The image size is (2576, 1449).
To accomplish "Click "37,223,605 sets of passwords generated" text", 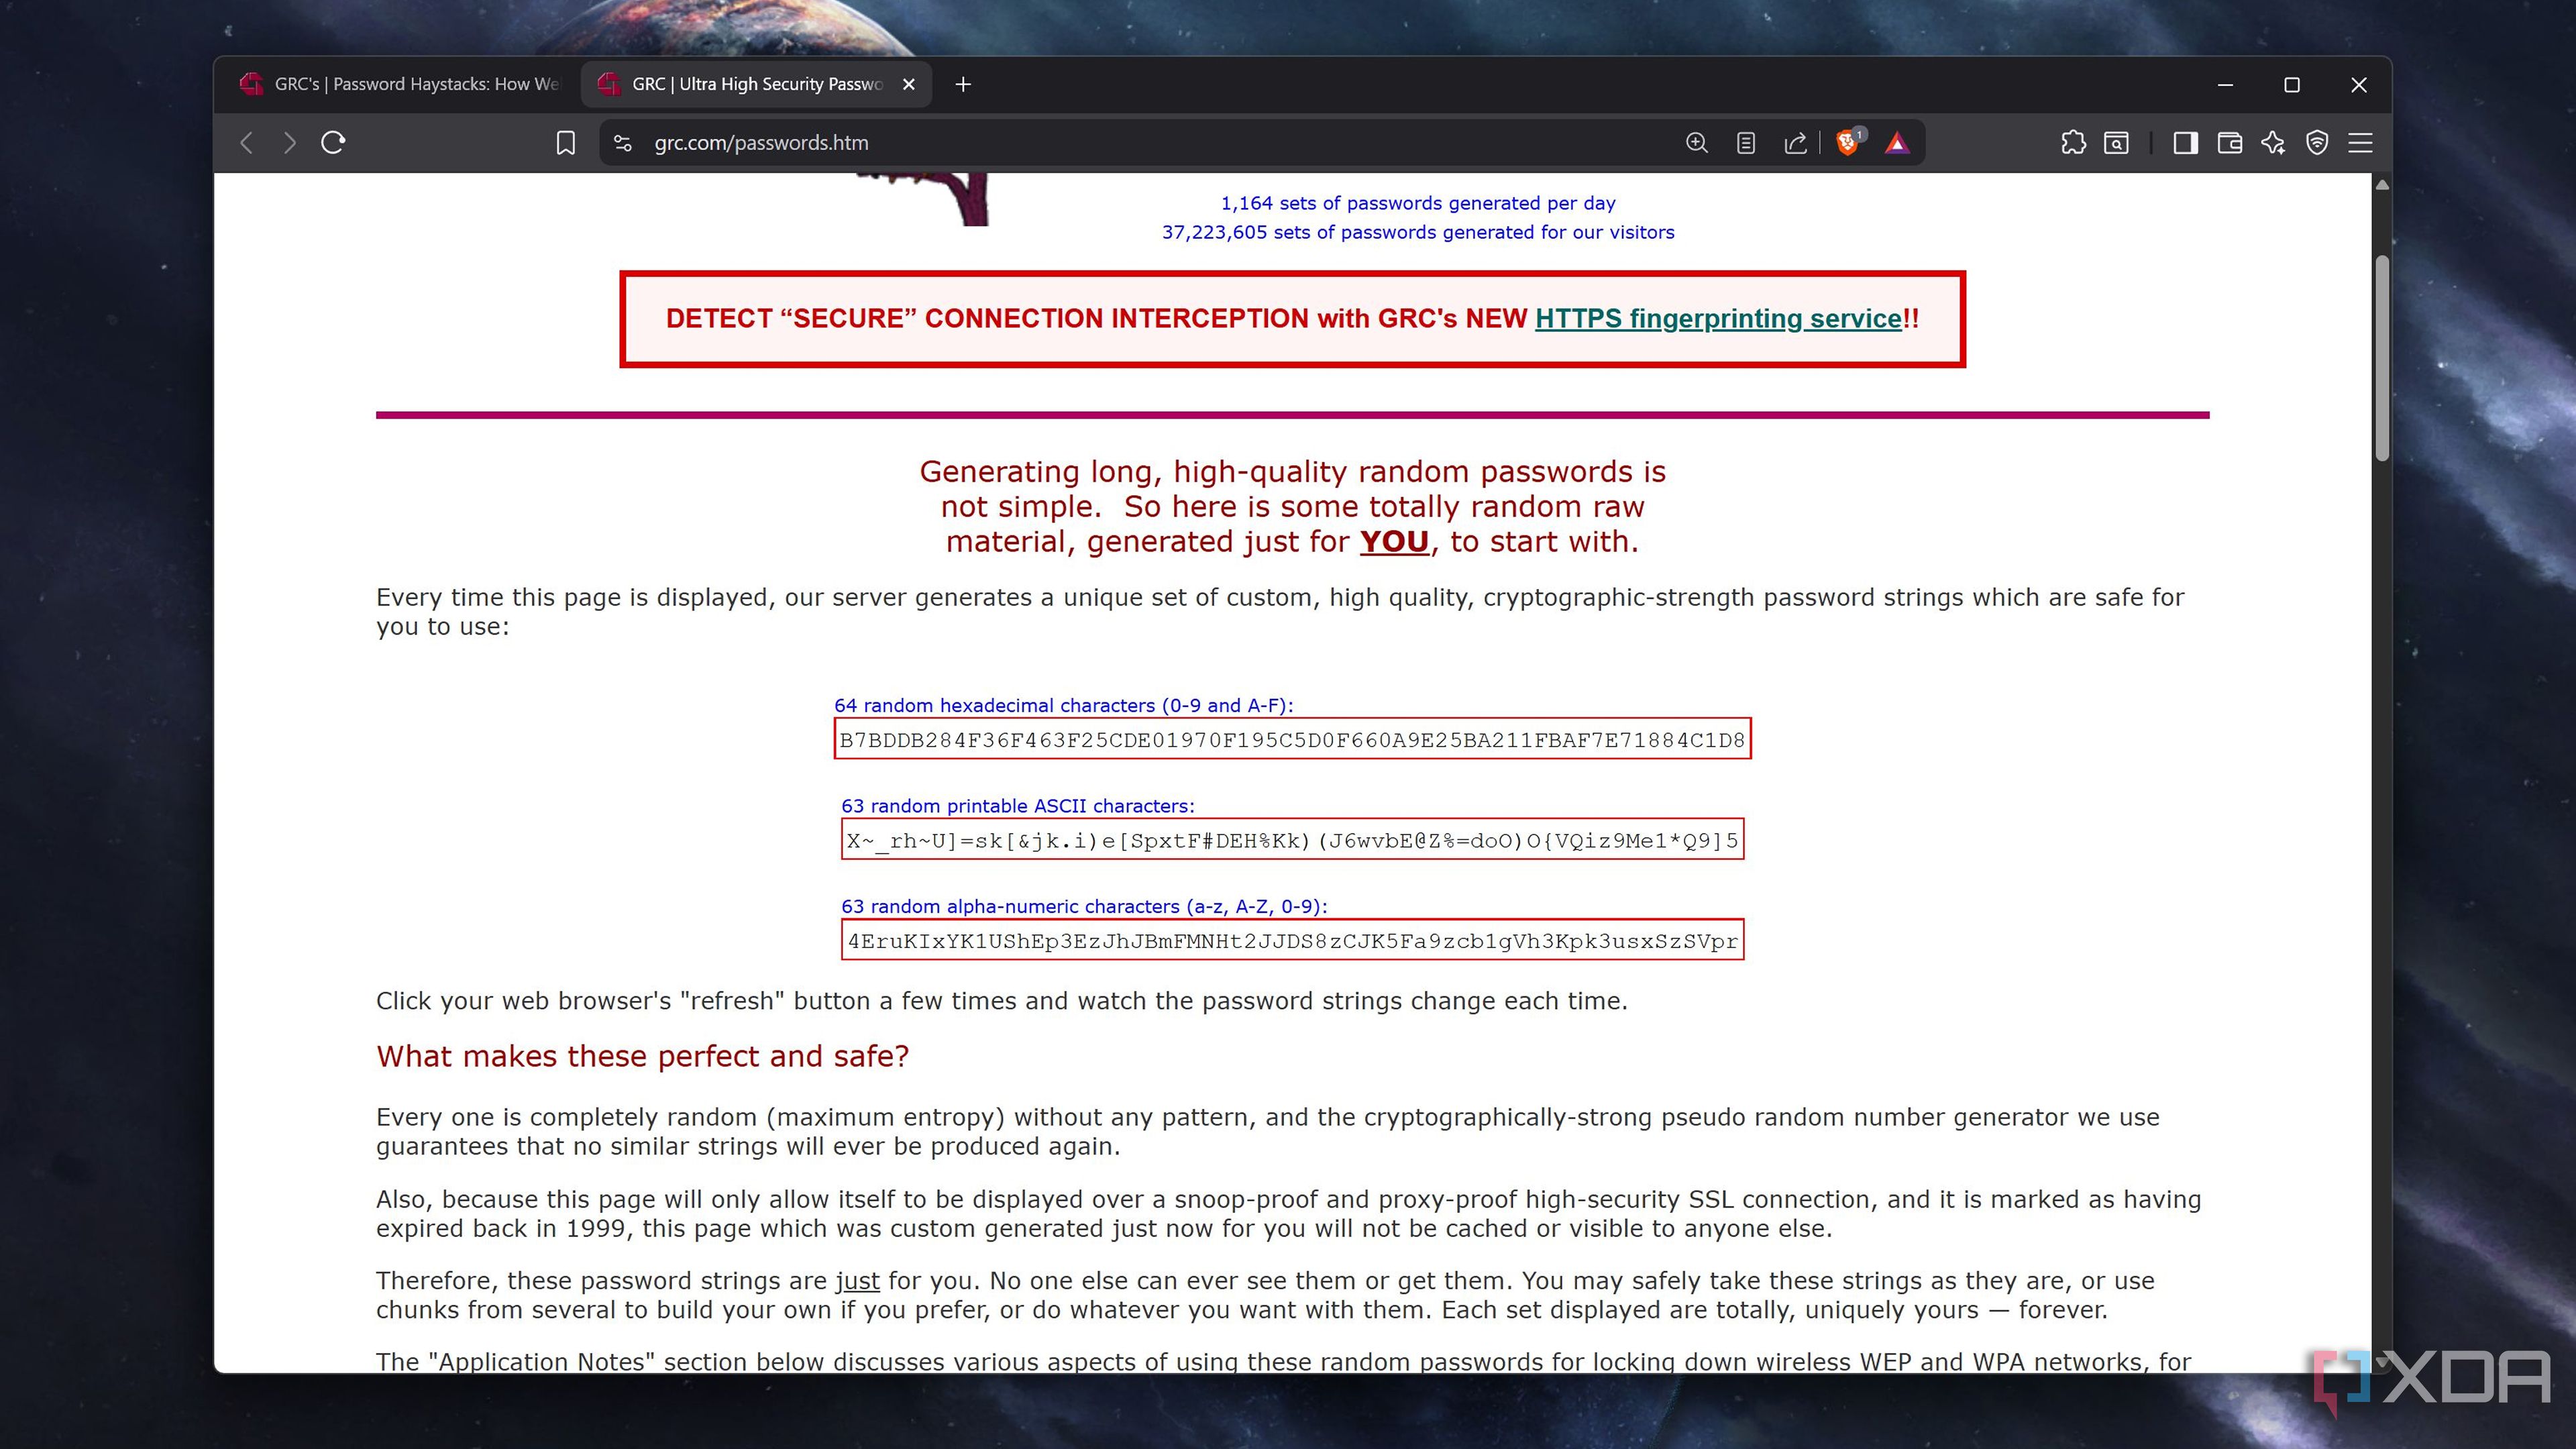I will coord(1418,232).
